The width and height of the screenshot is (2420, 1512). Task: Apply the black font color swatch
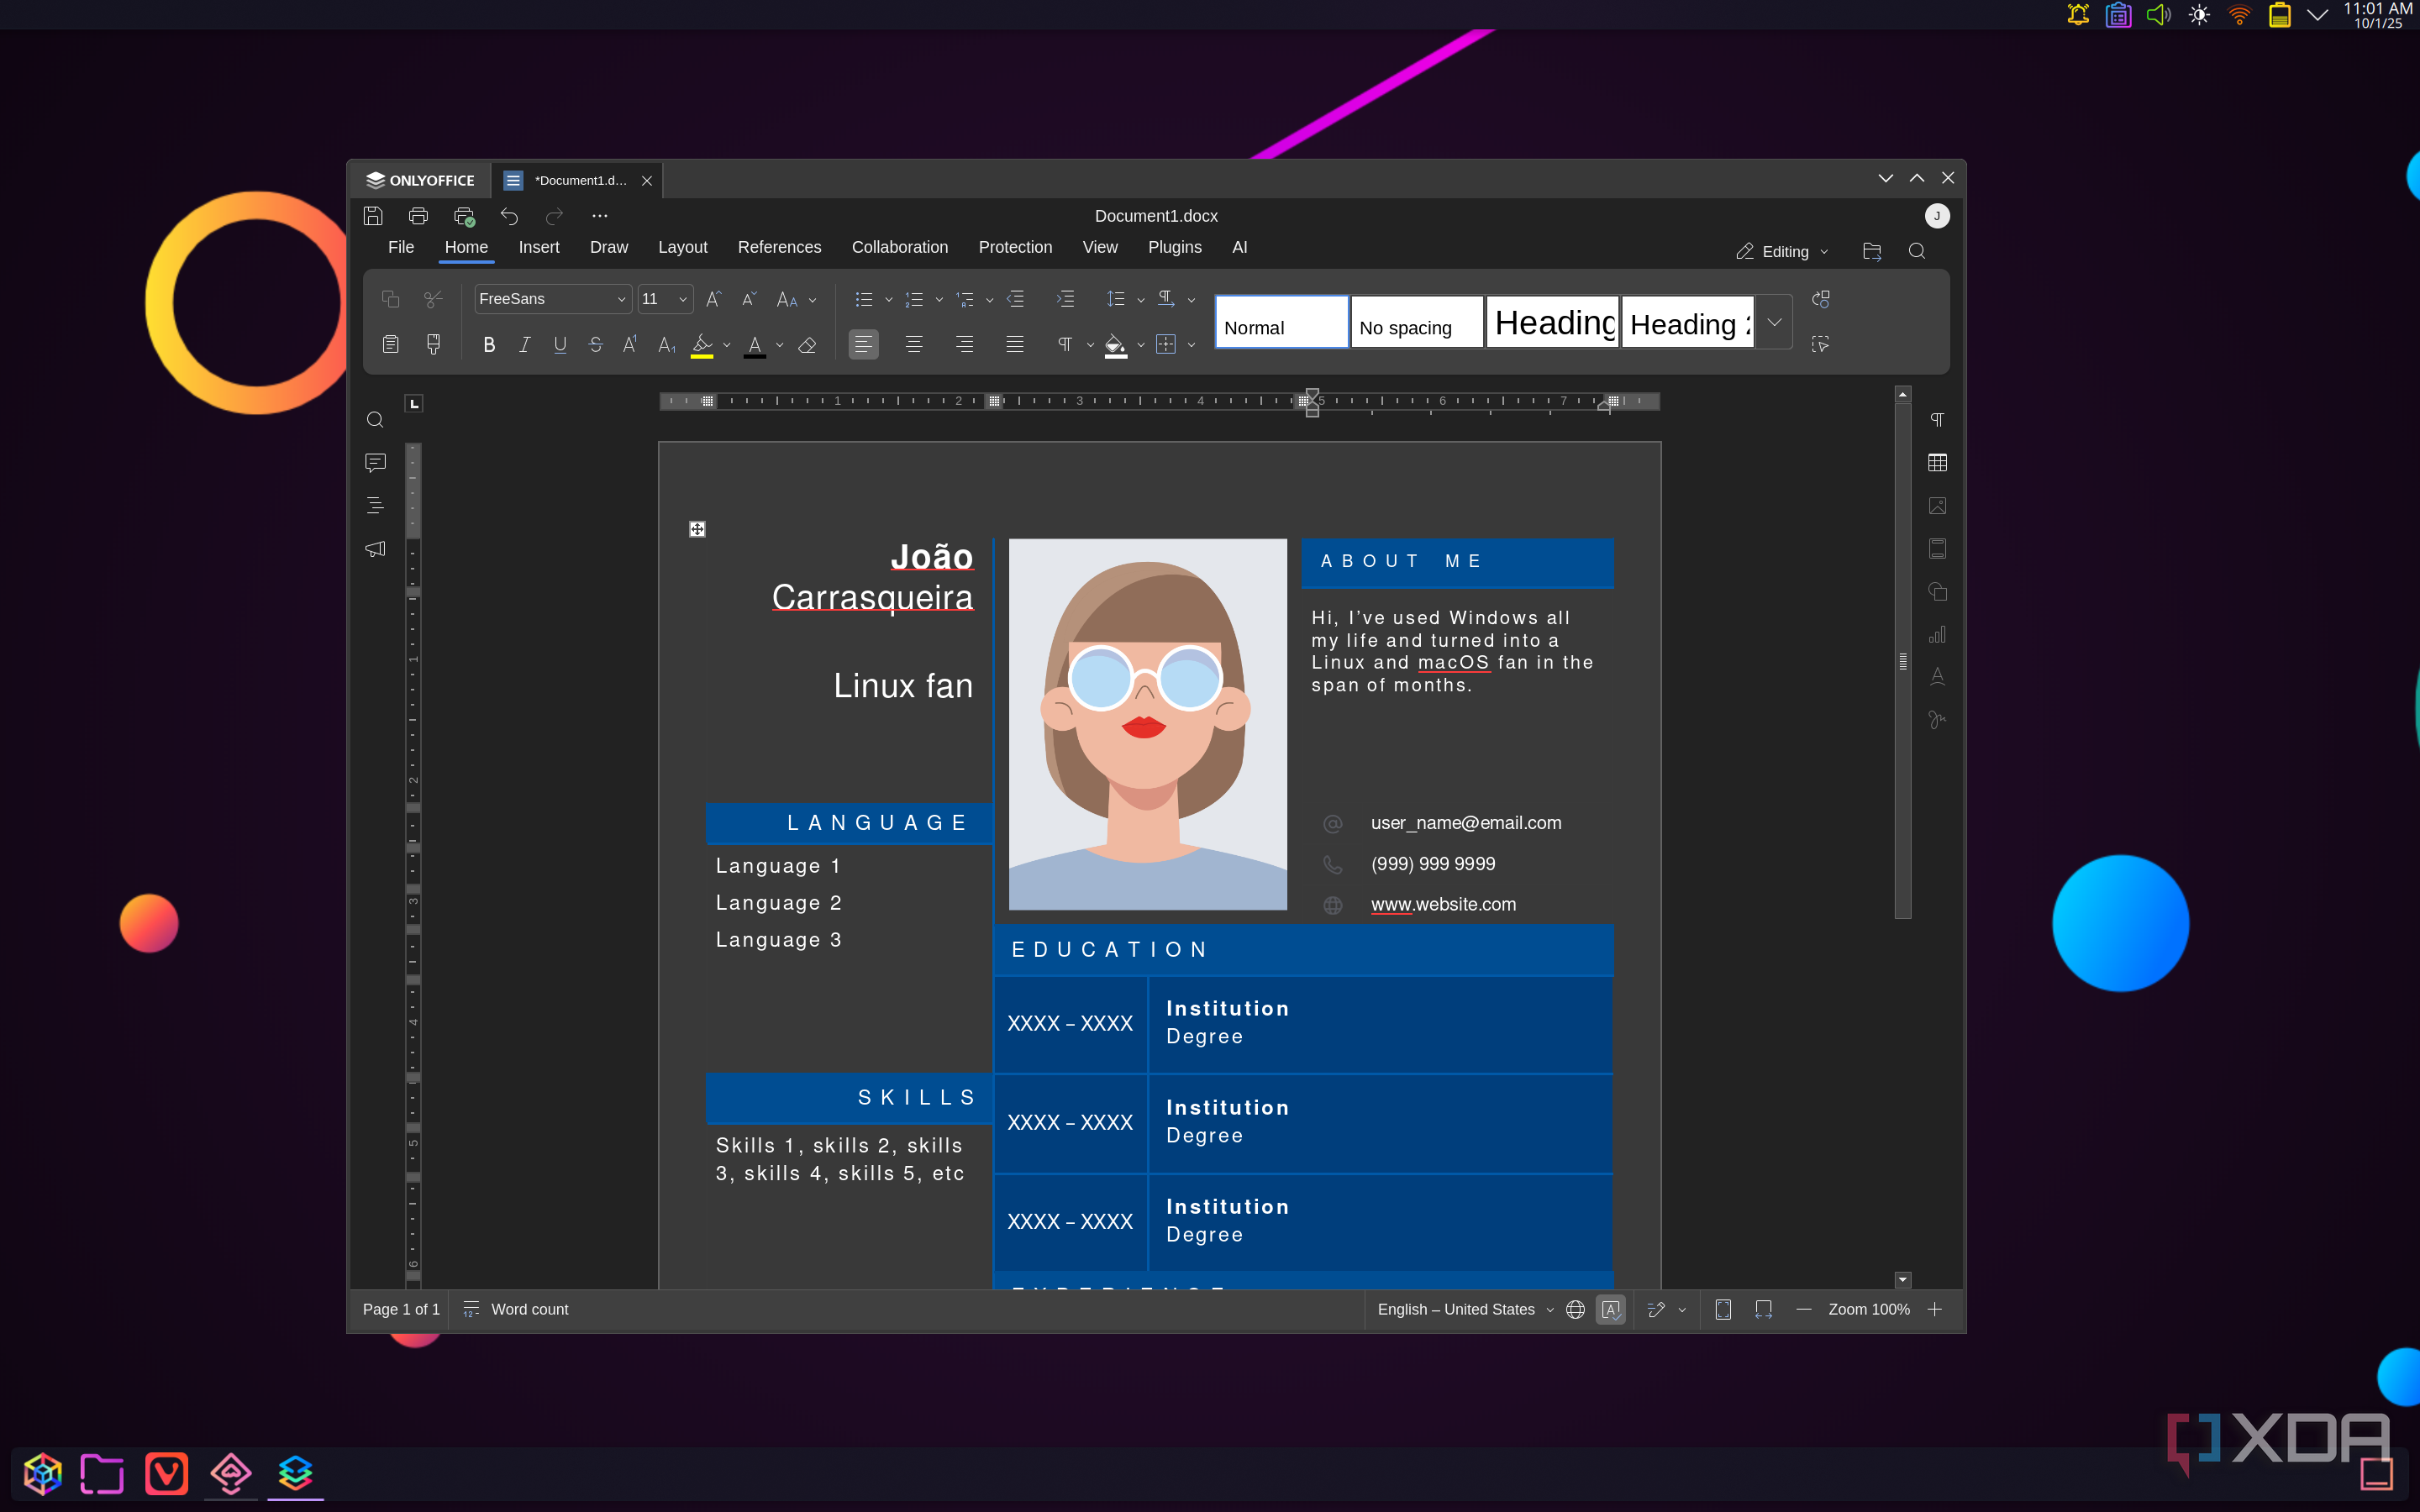(x=755, y=345)
